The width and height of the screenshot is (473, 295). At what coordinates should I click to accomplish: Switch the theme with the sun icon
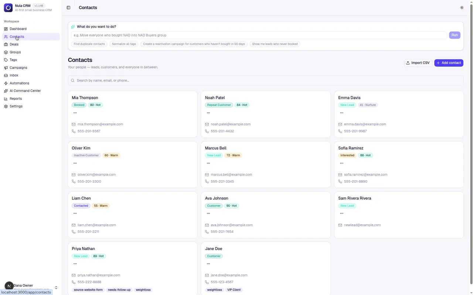[x=462, y=7]
